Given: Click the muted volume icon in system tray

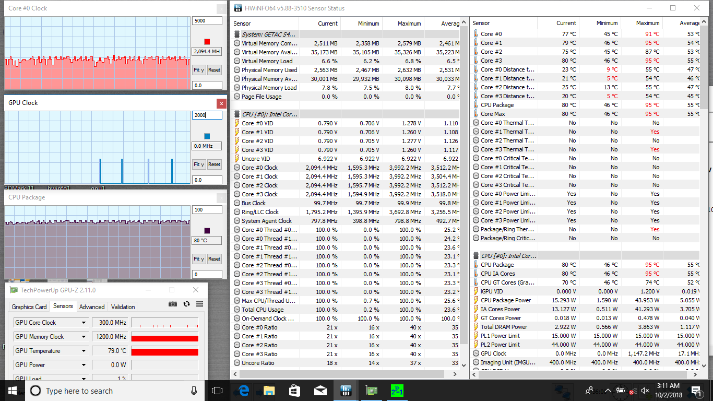Looking at the screenshot, I should [x=645, y=391].
